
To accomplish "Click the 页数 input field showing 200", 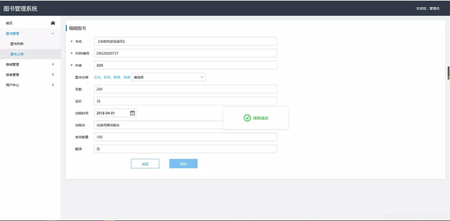I will click(185, 89).
